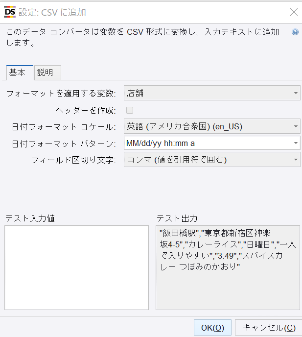
Task: Open the フィールド区切り文字 コンマ dropdown
Action: pyautogui.click(x=212, y=160)
